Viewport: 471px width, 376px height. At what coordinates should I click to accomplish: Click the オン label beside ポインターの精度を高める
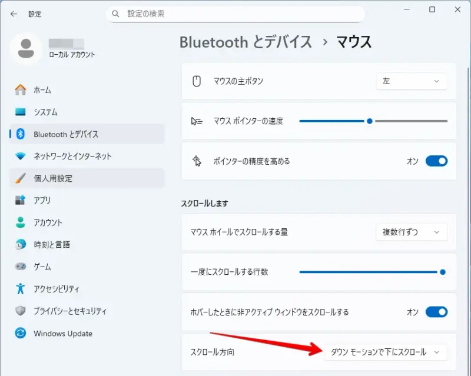tap(413, 161)
